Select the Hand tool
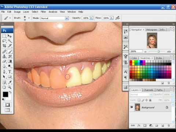The width and height of the screenshot is (176, 132). [4, 87]
